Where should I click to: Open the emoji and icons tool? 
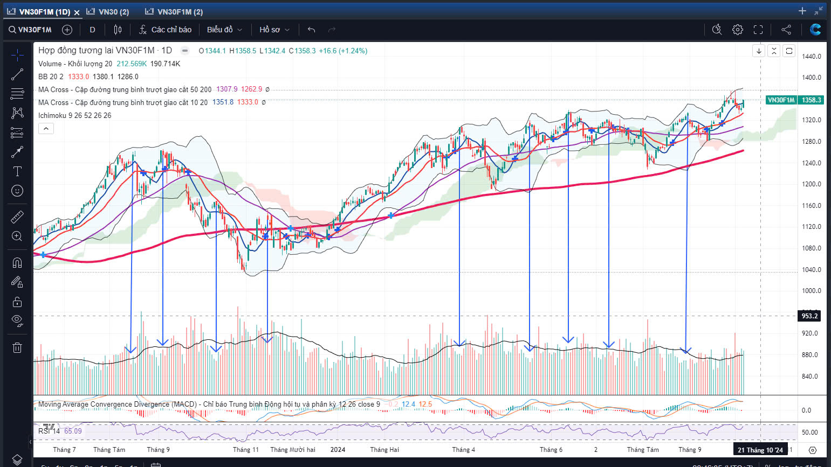(x=17, y=191)
